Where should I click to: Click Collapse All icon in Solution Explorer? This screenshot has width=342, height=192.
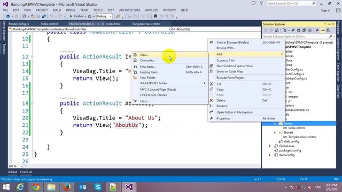coord(304,30)
